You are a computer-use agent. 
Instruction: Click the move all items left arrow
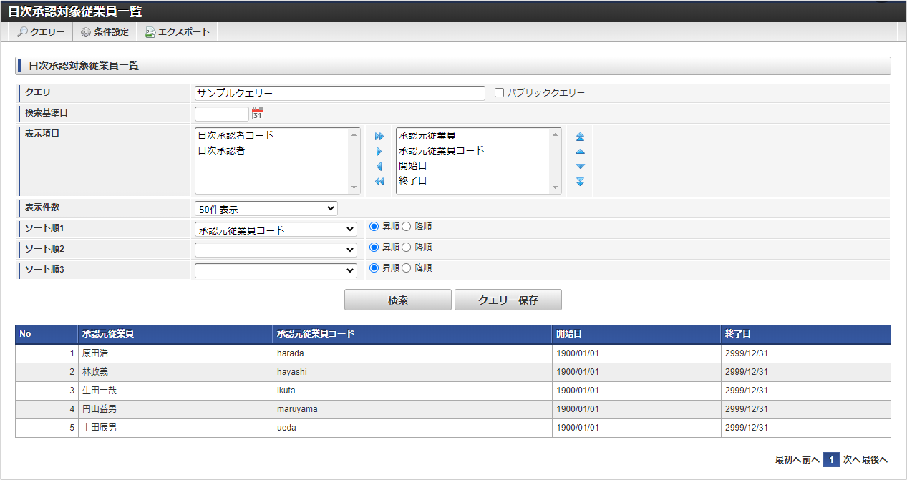pos(379,182)
